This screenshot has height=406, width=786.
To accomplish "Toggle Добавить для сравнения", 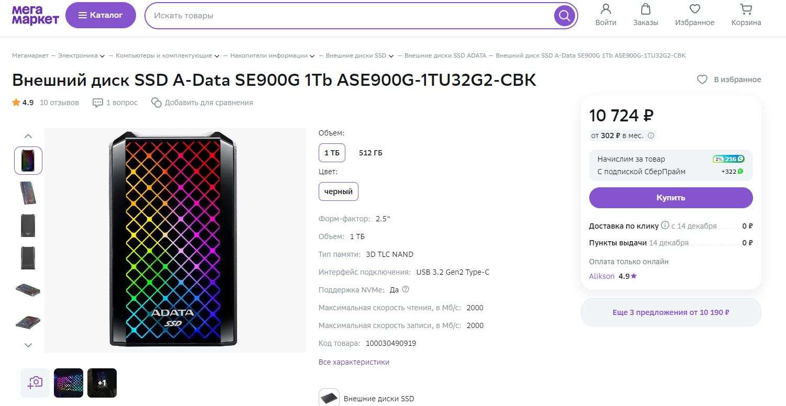I will pos(202,103).
